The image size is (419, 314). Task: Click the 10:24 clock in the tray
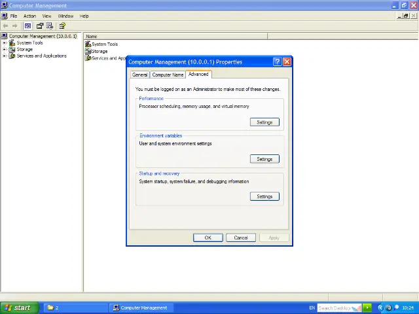coord(408,308)
